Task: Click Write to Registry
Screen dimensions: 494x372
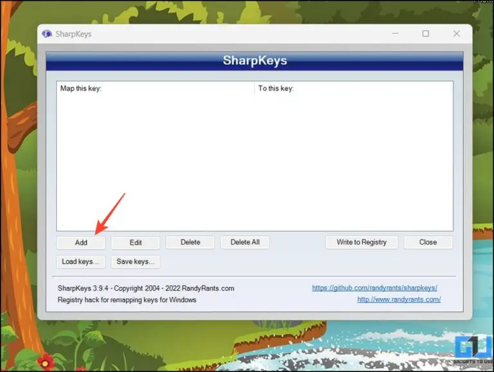Action: [361, 242]
